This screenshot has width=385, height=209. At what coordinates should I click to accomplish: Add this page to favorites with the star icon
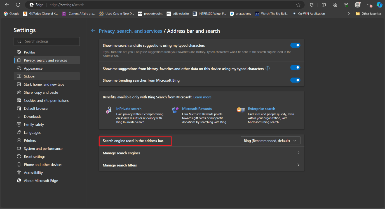(298, 5)
